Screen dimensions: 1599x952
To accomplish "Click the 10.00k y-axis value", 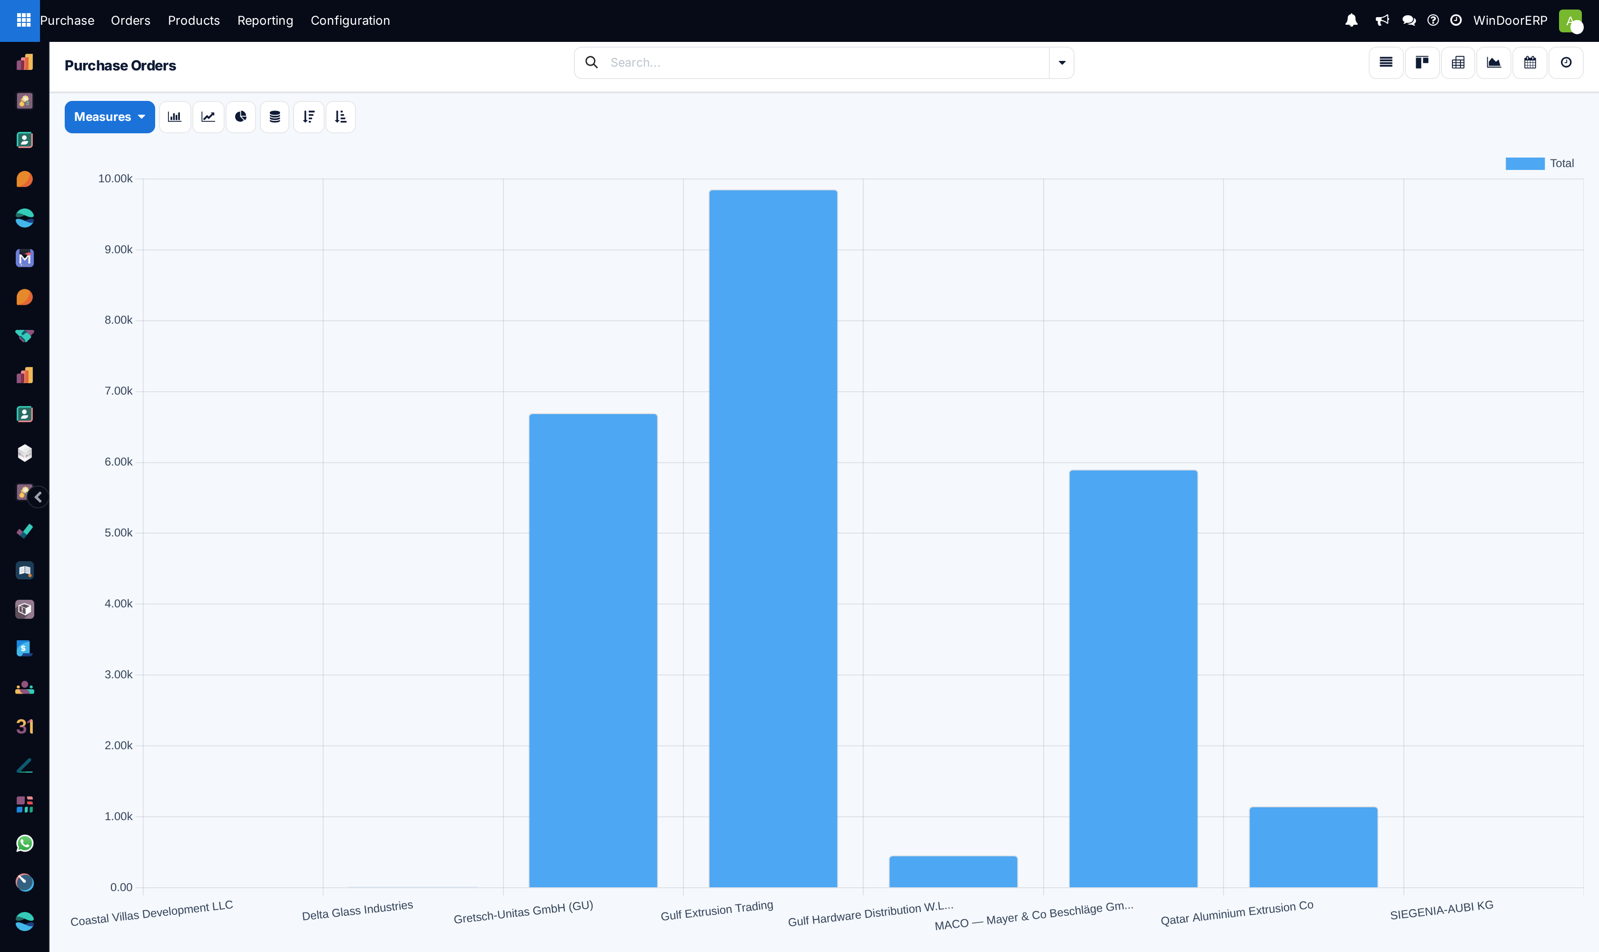I will coord(116,178).
